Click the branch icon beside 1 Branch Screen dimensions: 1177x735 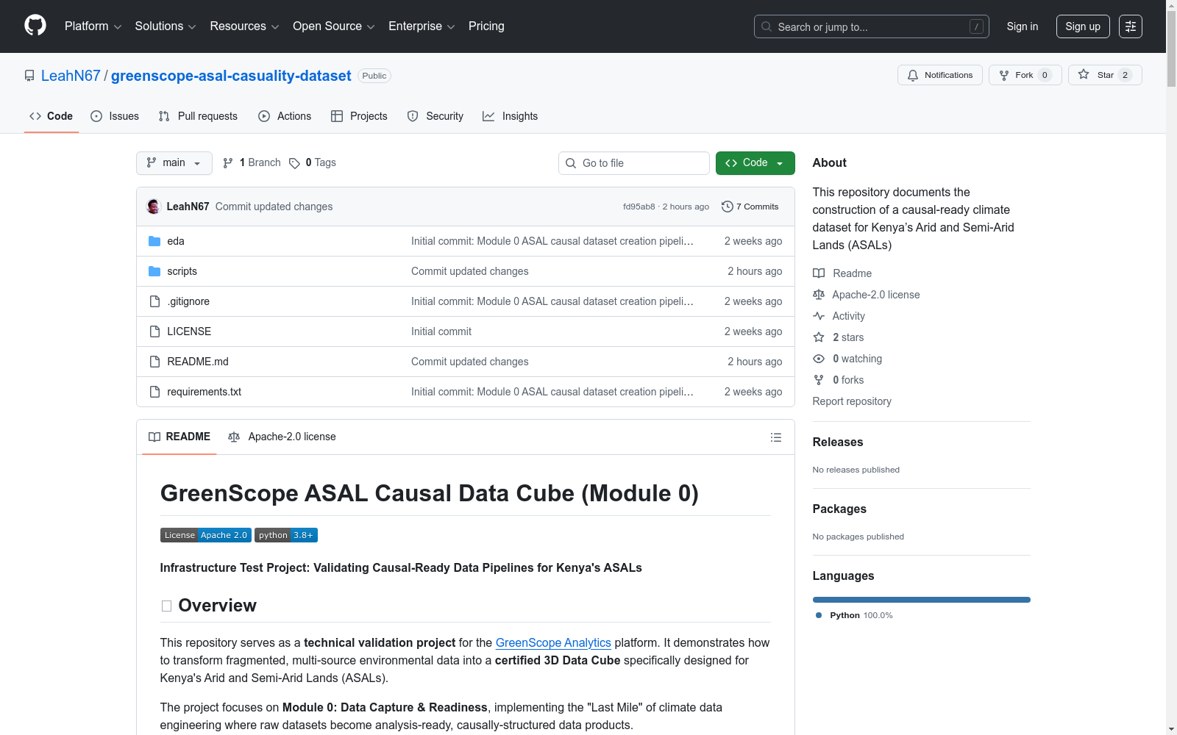coord(228,163)
